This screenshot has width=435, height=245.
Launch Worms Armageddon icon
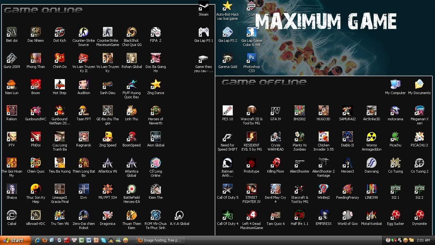(x=371, y=137)
